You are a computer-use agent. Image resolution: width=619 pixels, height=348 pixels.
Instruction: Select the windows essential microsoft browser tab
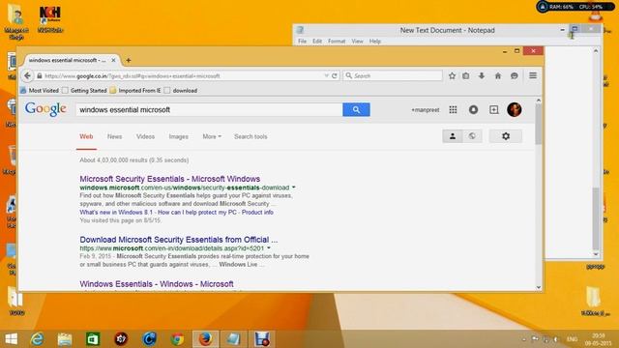pyautogui.click(x=67, y=60)
